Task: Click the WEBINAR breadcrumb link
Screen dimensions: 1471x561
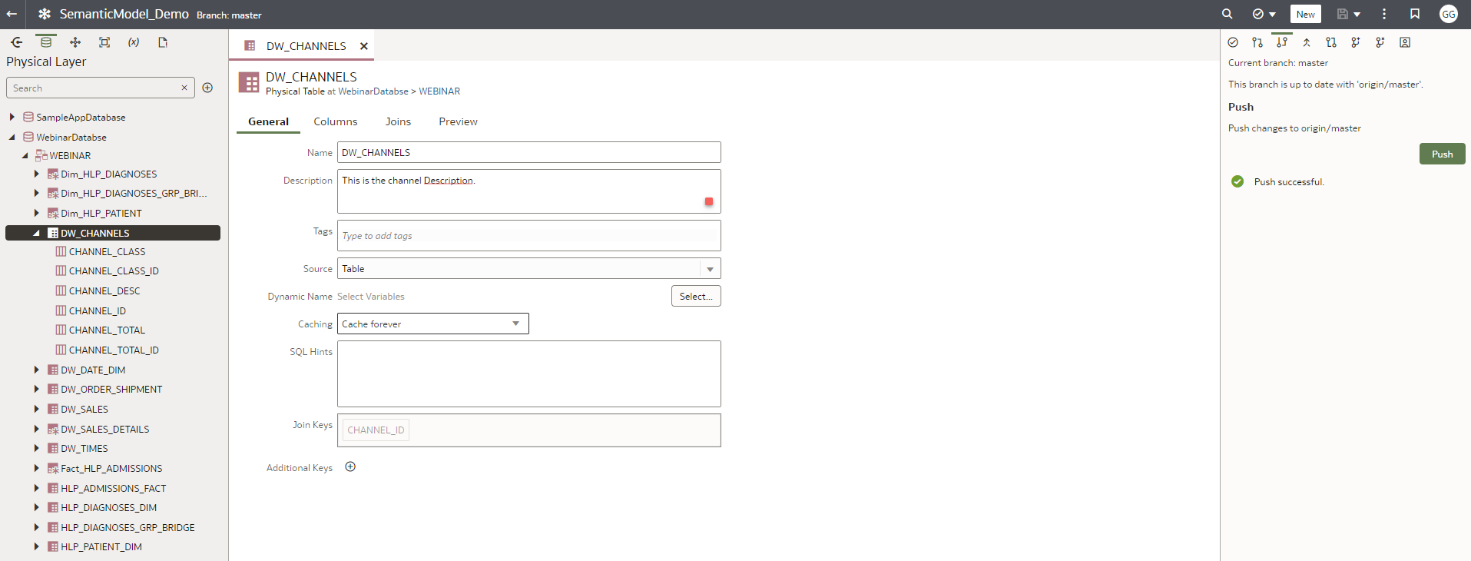Action: tap(439, 91)
